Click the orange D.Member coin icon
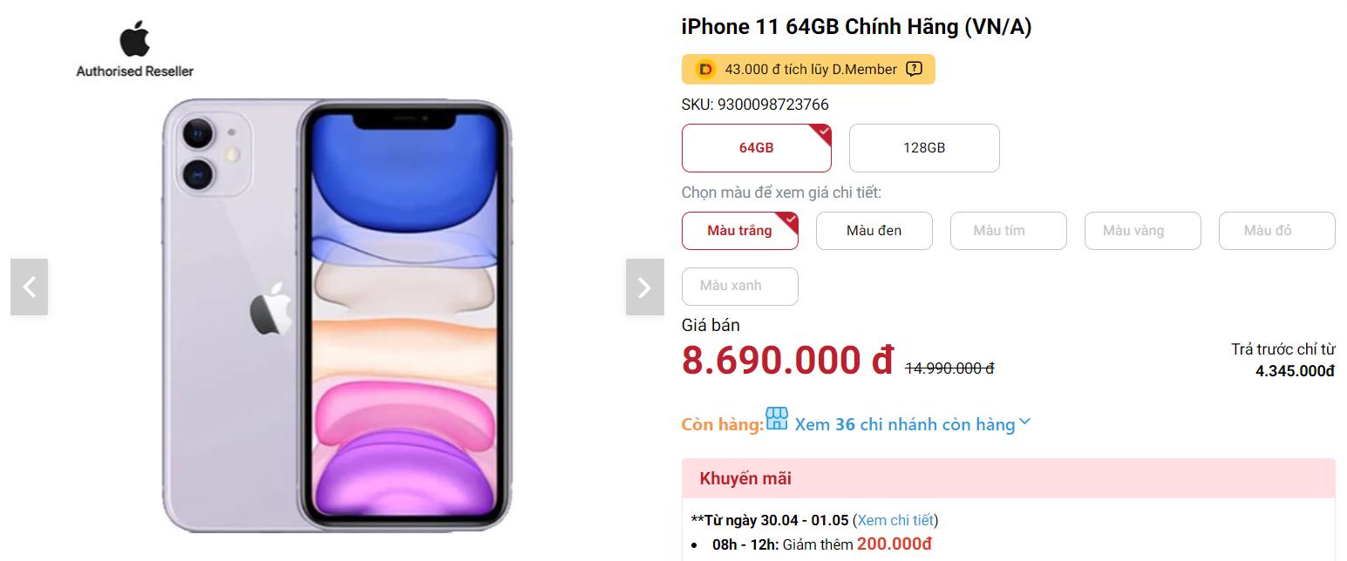This screenshot has height=561, width=1347. tap(705, 69)
